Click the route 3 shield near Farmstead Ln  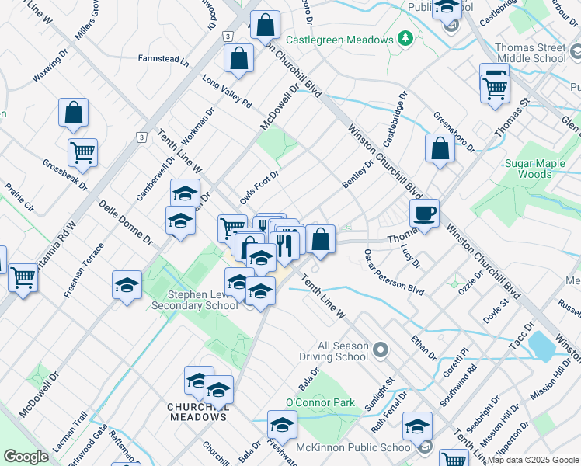tap(228, 37)
